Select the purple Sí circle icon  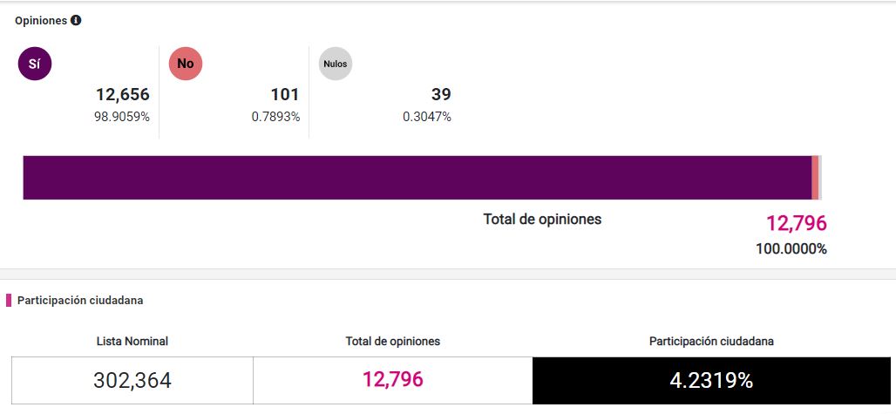tap(35, 64)
